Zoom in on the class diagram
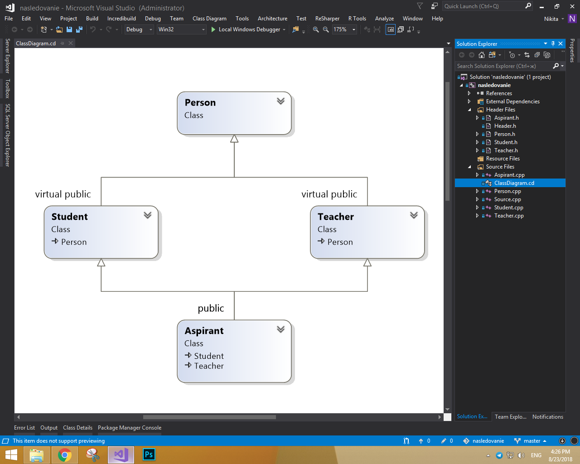580x464 pixels. click(316, 29)
